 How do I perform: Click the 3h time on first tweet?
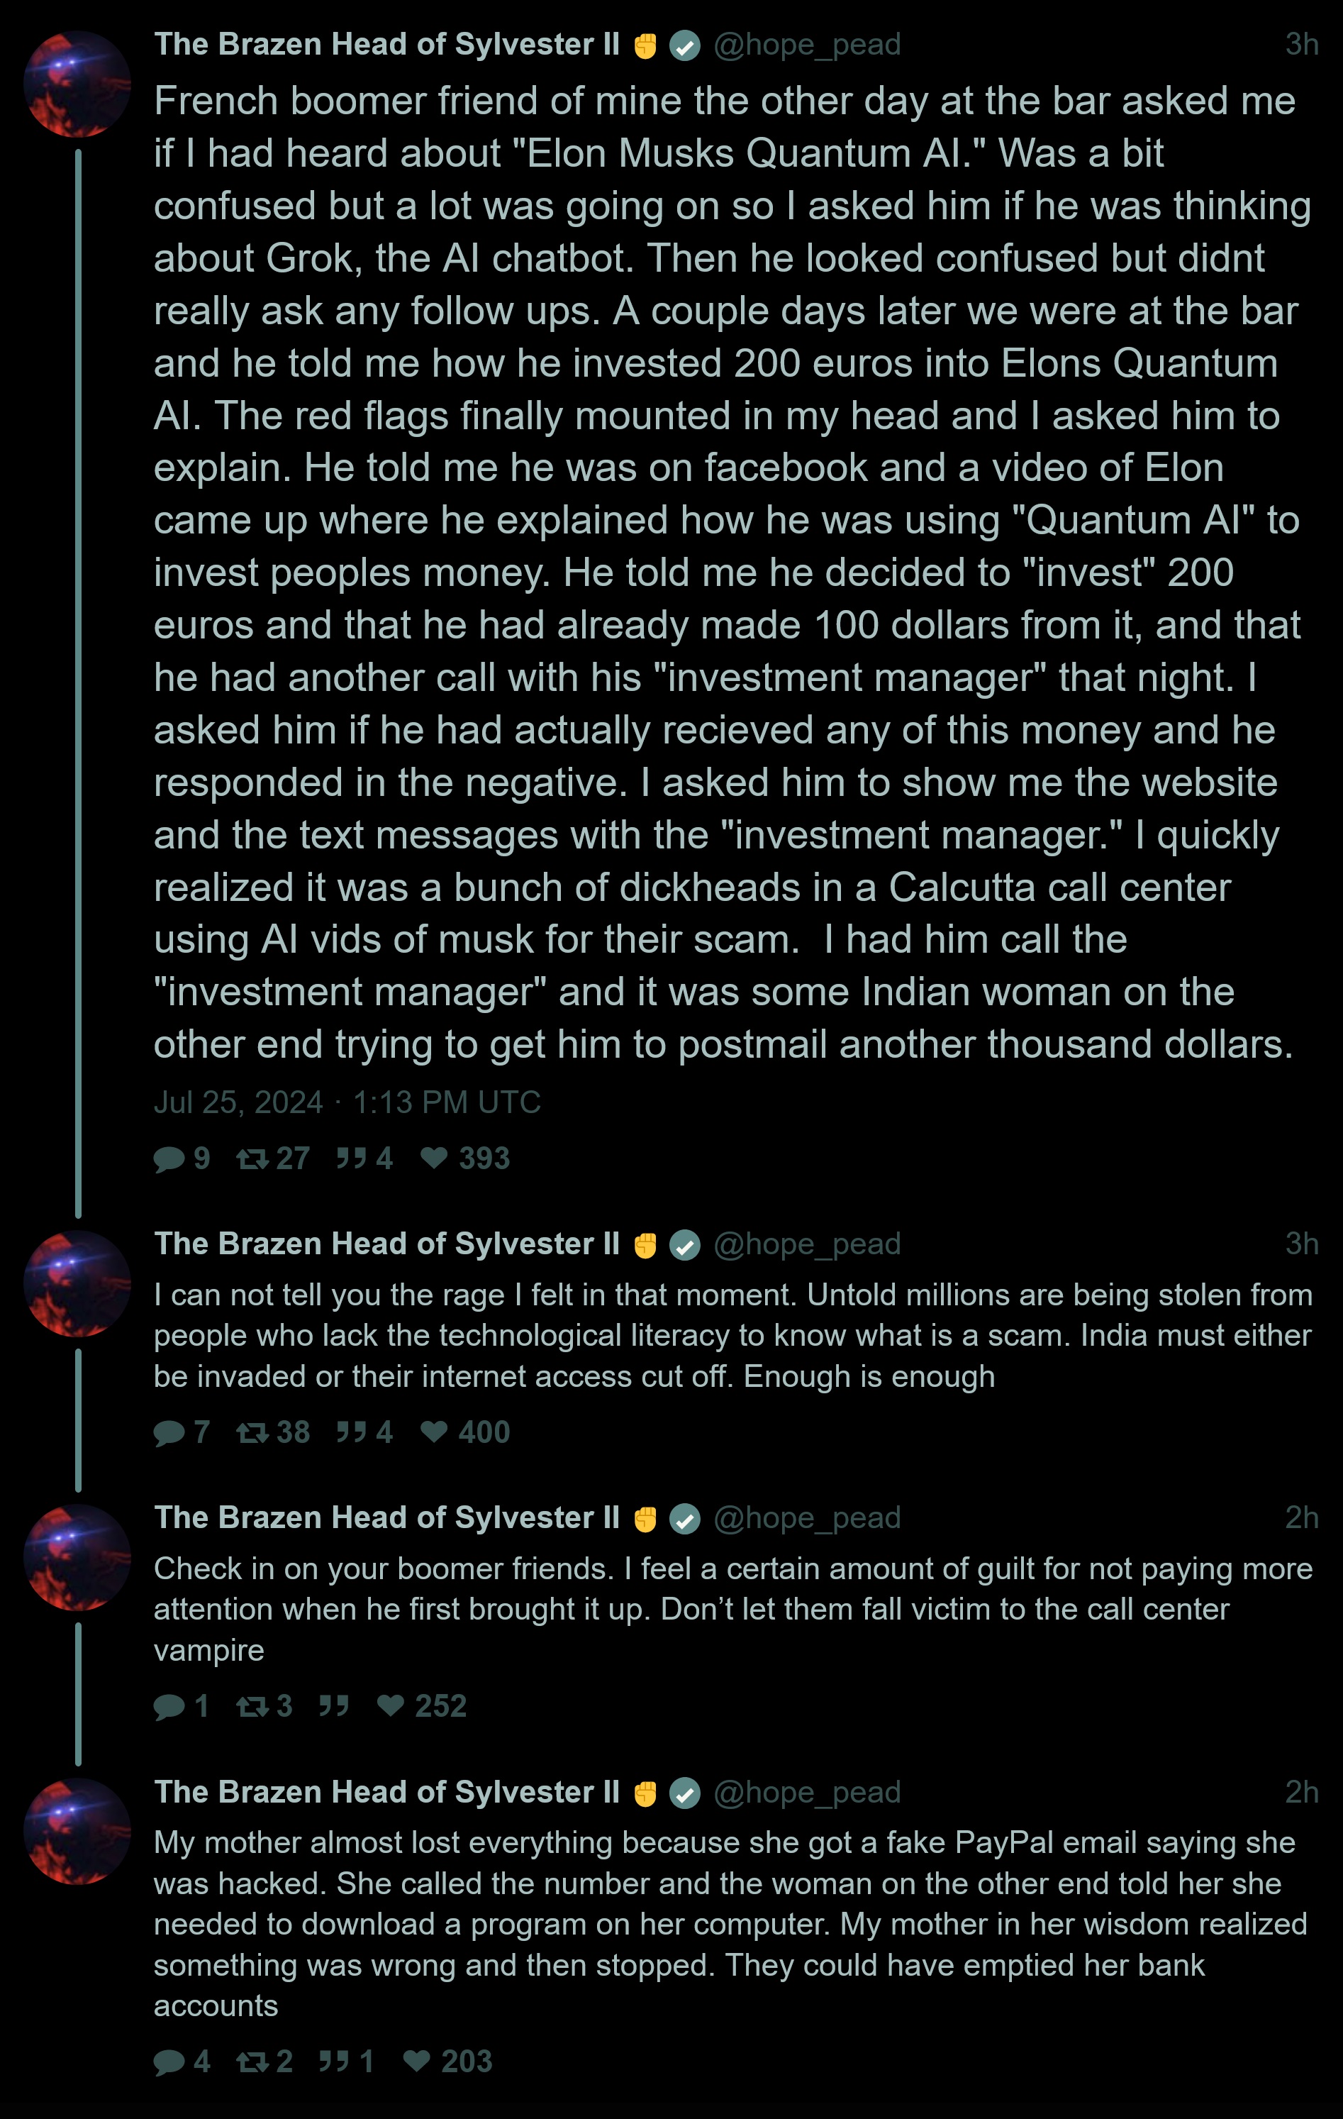pyautogui.click(x=1302, y=44)
